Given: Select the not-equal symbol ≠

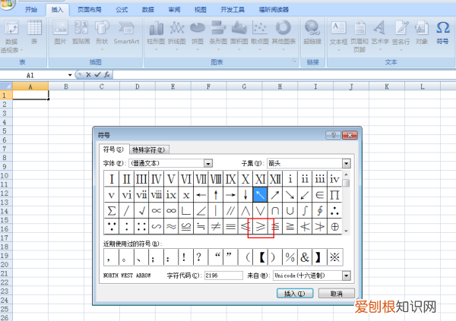Looking at the screenshot, I should click(x=216, y=227).
